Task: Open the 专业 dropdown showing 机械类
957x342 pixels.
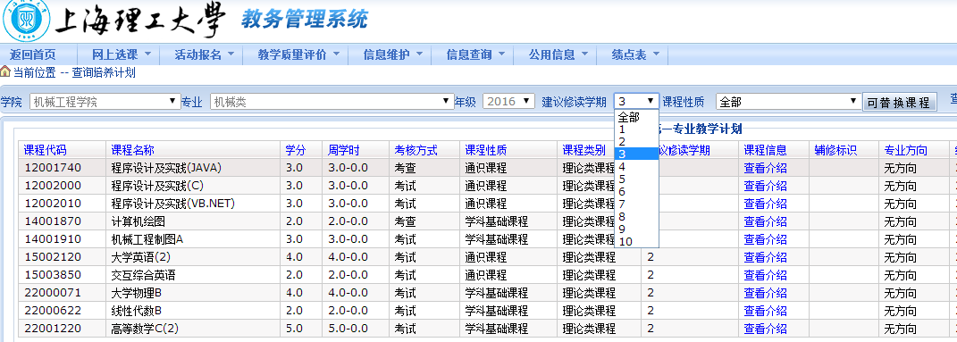Action: coord(332,102)
